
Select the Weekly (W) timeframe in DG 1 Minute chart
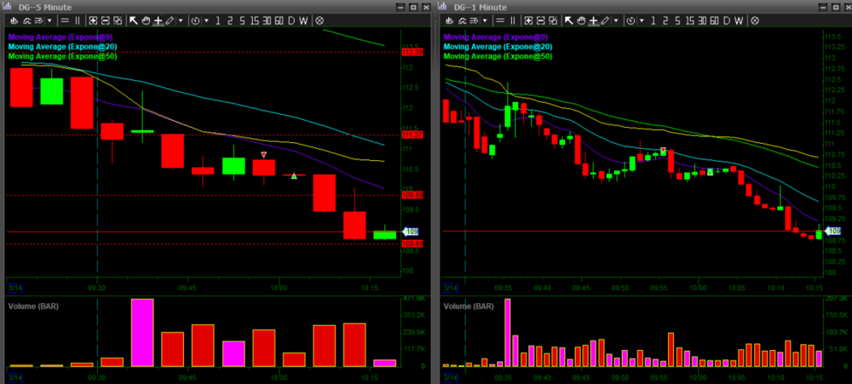[x=739, y=20]
